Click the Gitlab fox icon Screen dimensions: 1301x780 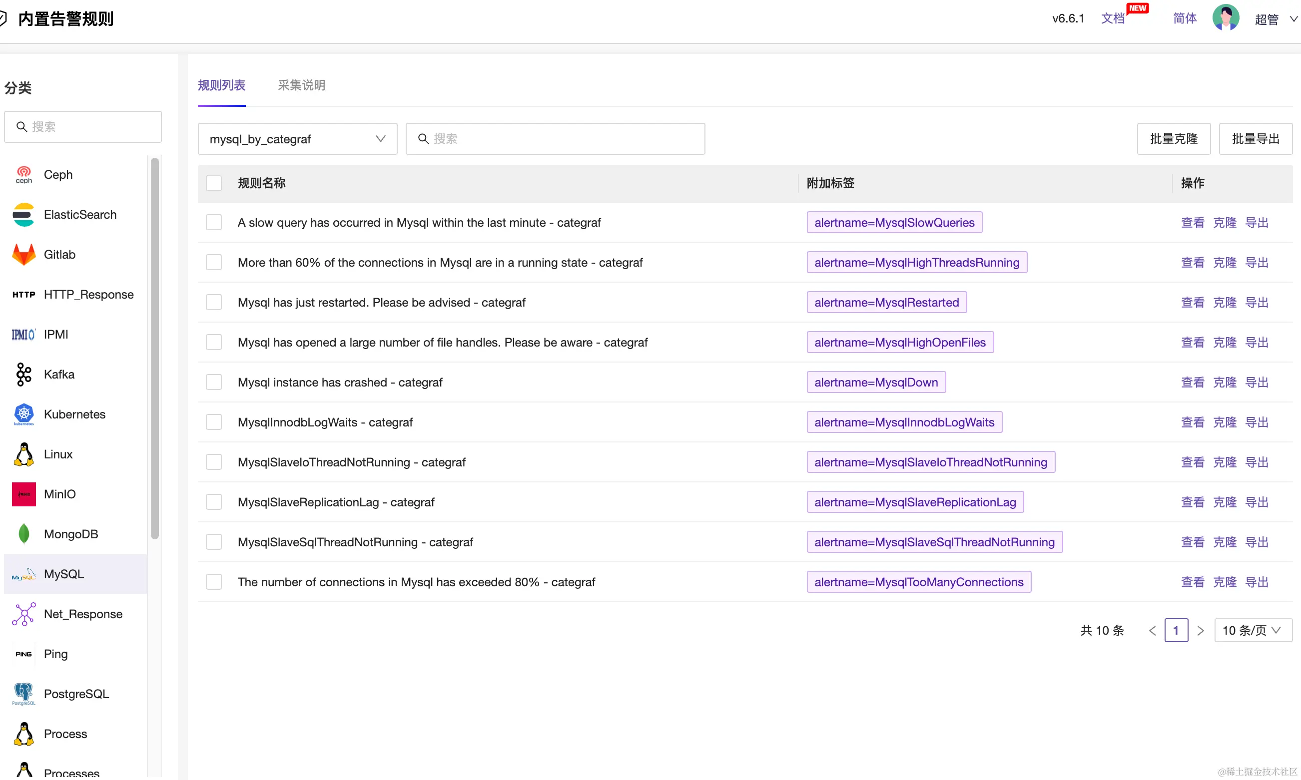point(23,254)
